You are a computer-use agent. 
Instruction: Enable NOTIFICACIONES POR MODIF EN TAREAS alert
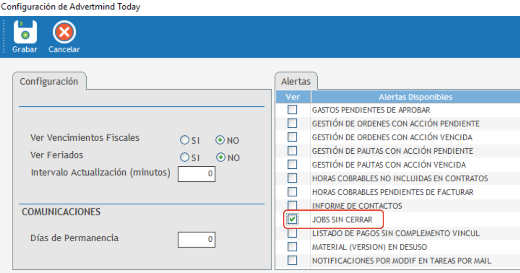click(292, 260)
